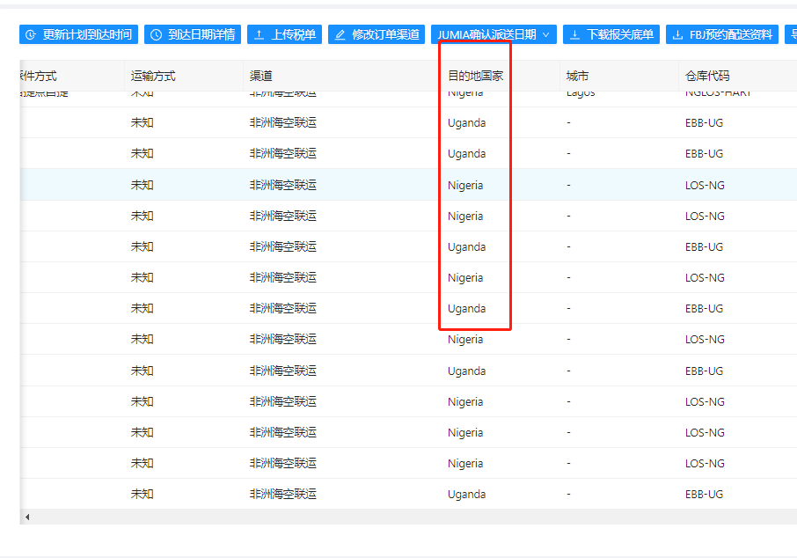
Task: Click the clock icon on 更新计划到达时间
Action: pos(32,35)
